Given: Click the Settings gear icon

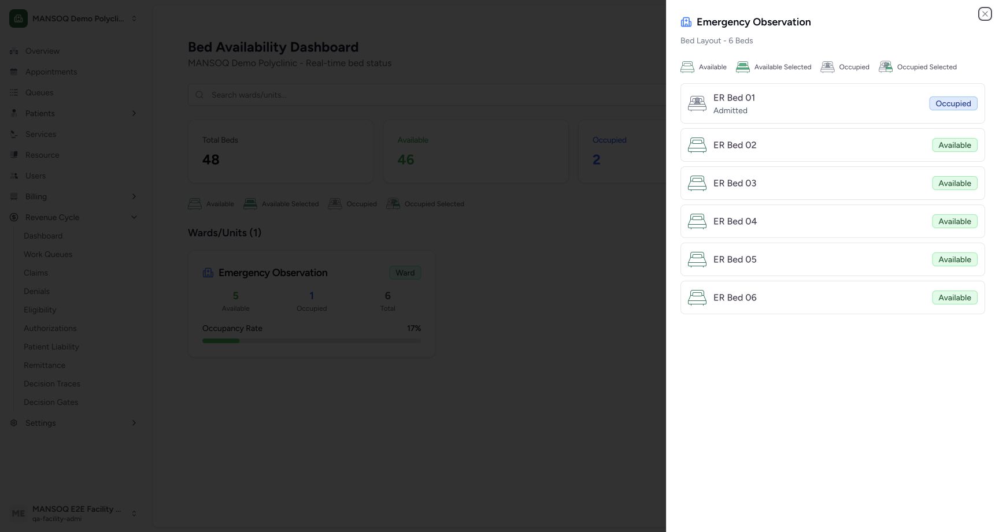Looking at the screenshot, I should [14, 423].
